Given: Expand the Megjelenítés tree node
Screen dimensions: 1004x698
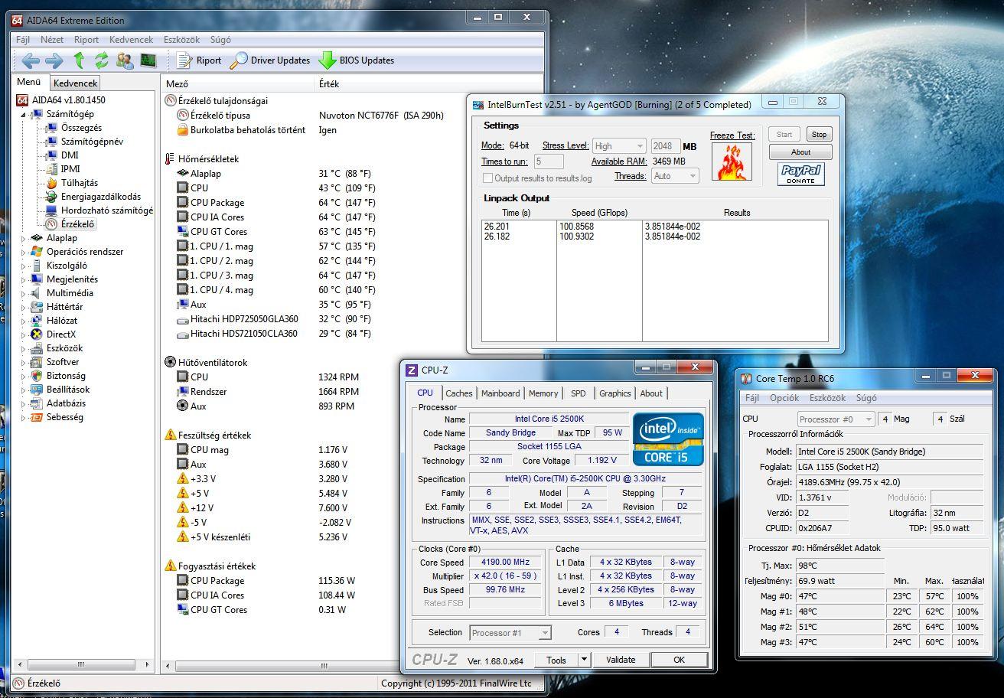Looking at the screenshot, I should tap(23, 279).
